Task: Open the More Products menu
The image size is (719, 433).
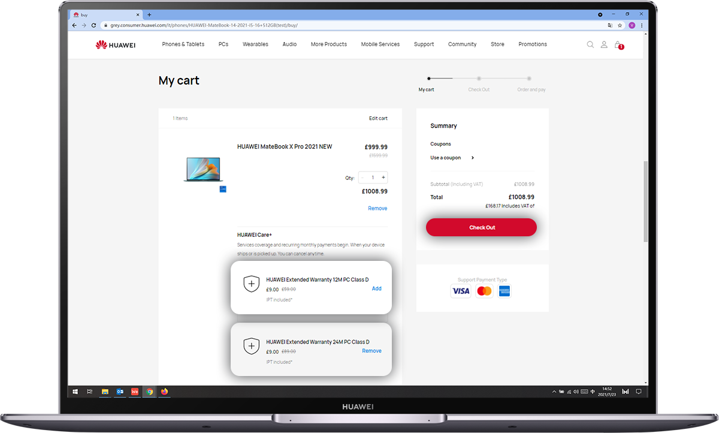Action: [x=329, y=44]
